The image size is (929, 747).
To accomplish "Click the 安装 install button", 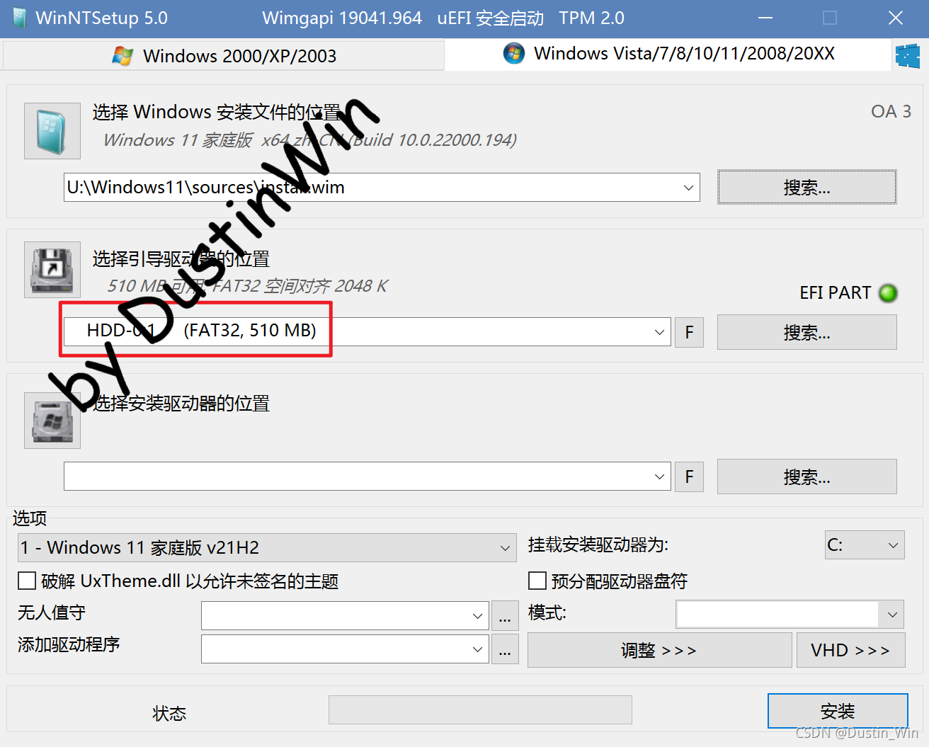I will click(x=838, y=711).
